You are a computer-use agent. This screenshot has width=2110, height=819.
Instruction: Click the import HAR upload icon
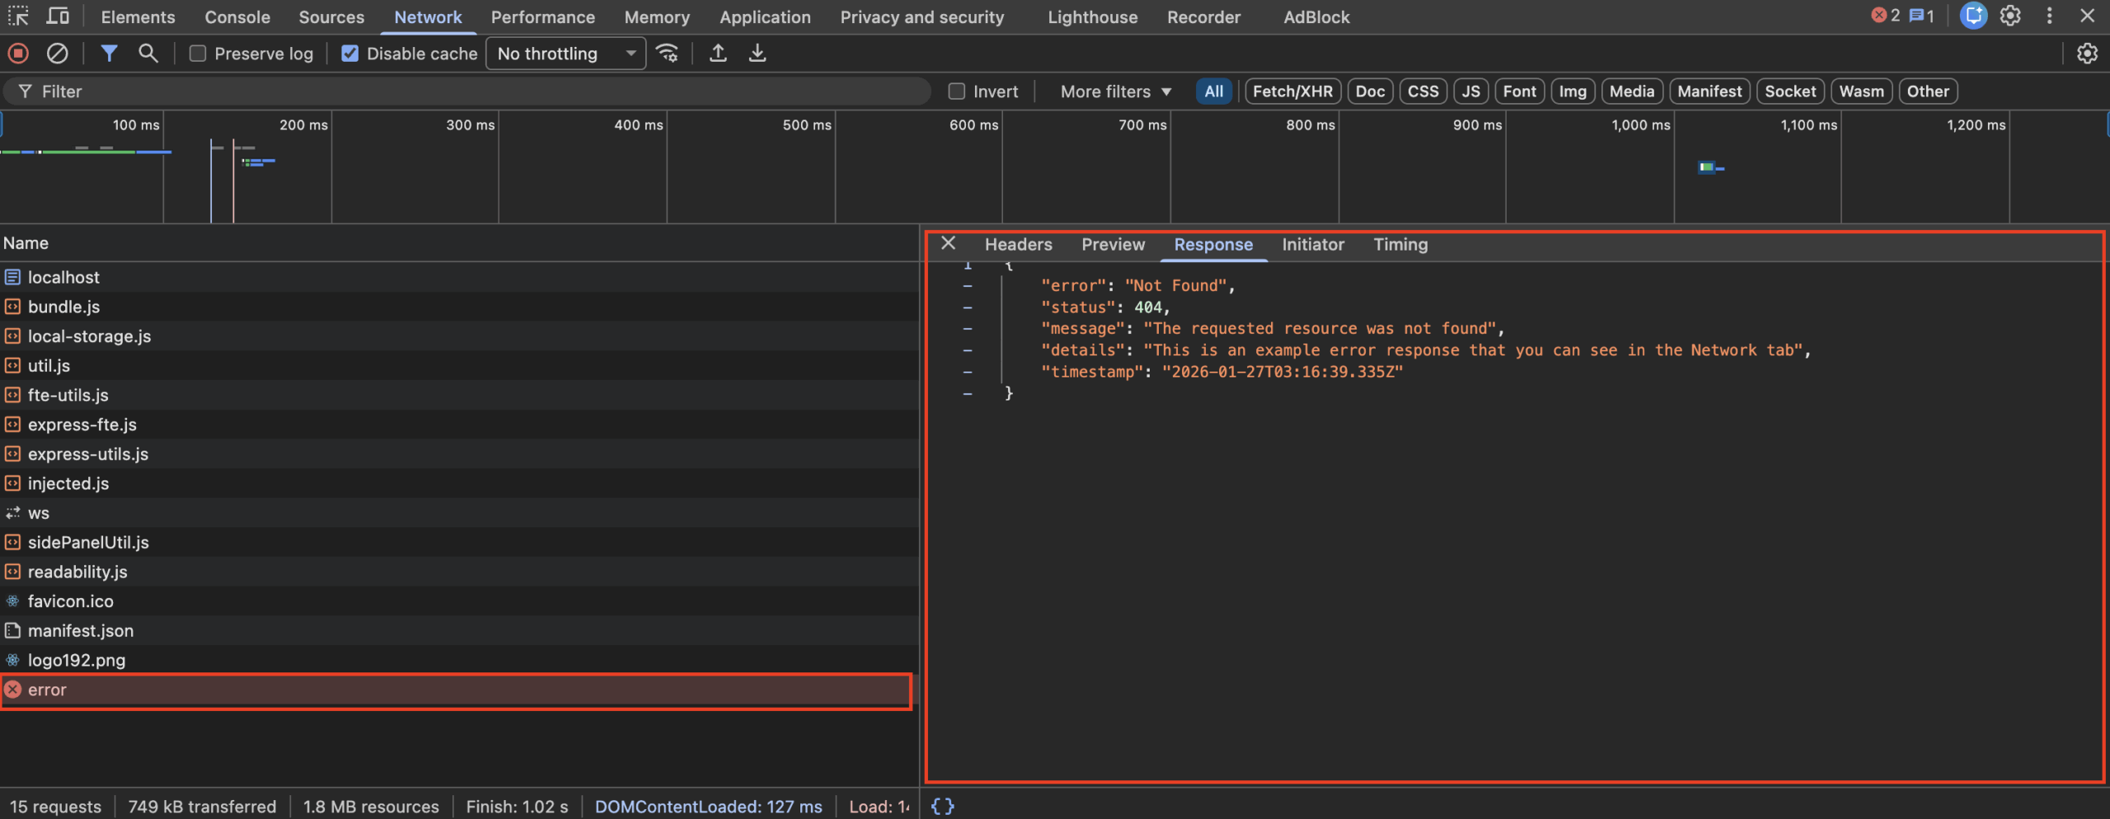pos(718,54)
